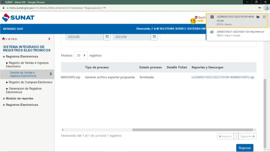Click the SUNAT logo
Screen dimensions: 270x152
[18, 18]
